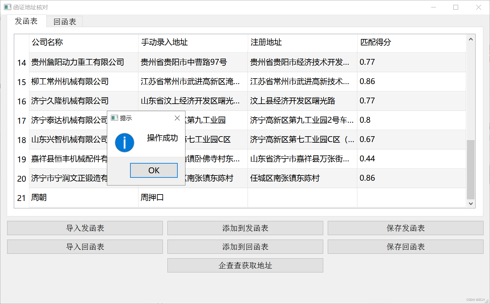490x304 pixels.
Task: Select row header 20
Action: tap(22, 178)
